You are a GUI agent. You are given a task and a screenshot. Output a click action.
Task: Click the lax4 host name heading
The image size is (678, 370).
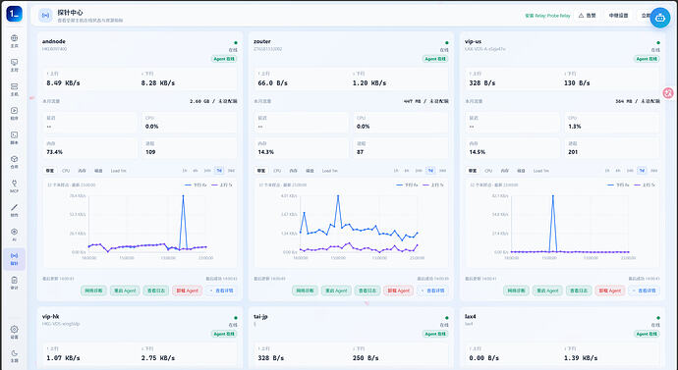(x=471, y=316)
